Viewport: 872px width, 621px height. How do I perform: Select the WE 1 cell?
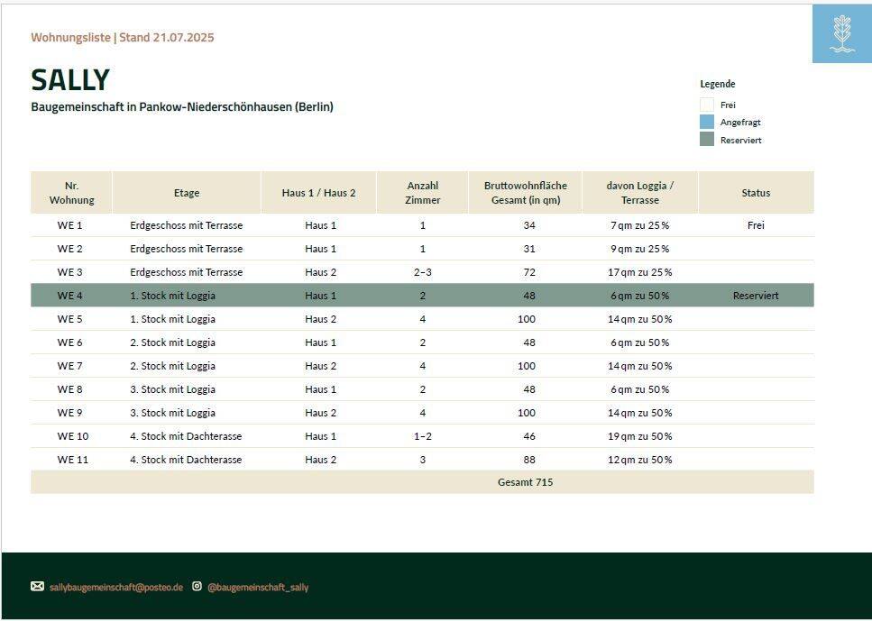(x=69, y=225)
